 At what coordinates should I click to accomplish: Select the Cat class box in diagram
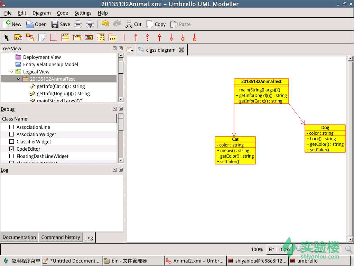[x=235, y=150]
